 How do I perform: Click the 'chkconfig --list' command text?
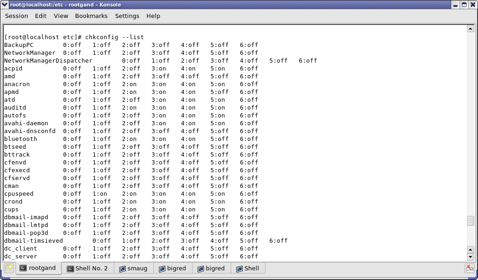[114, 37]
